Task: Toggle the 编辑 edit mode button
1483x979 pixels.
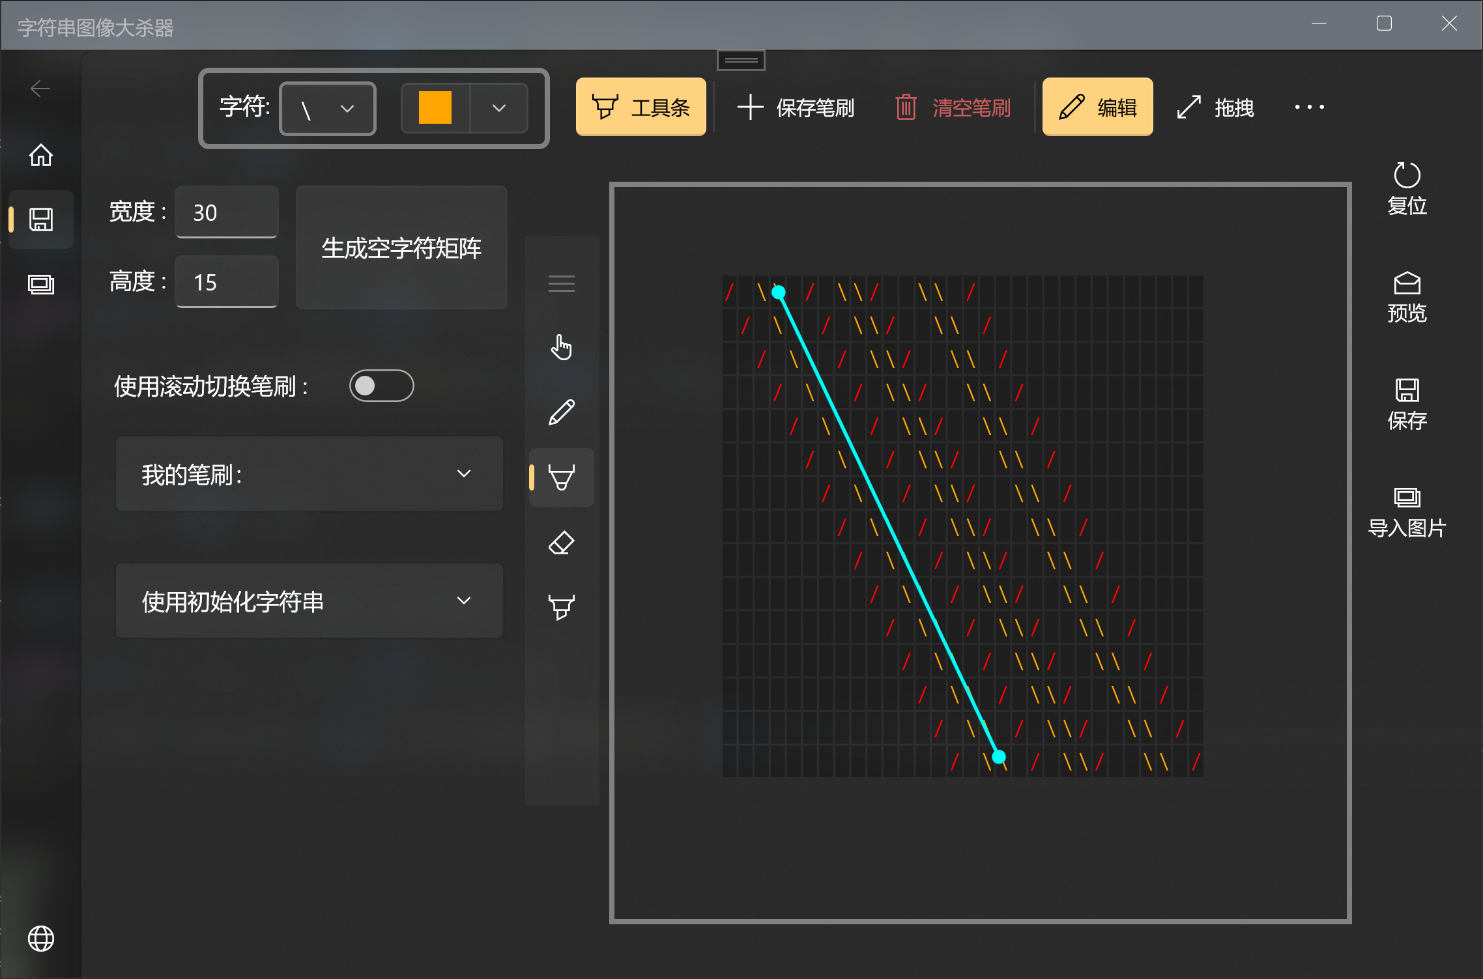Action: coord(1097,107)
